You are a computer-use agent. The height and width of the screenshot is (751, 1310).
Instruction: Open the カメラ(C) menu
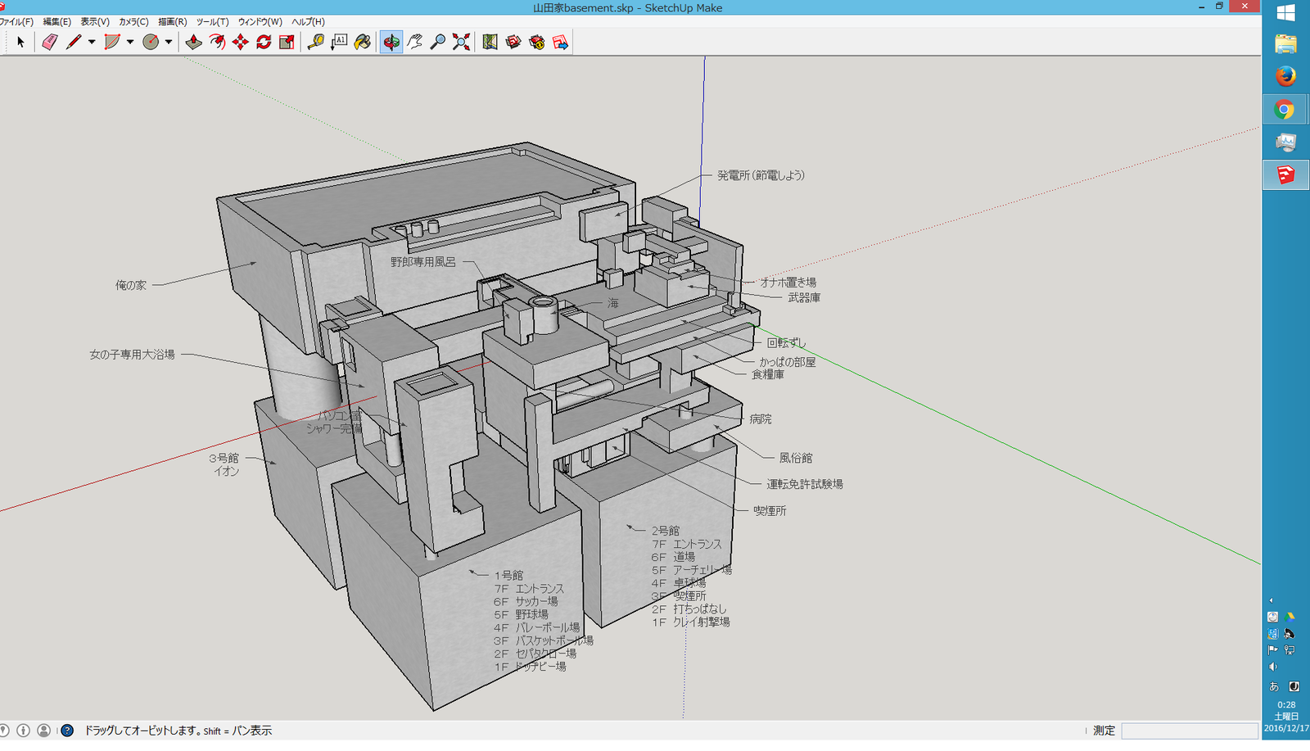pyautogui.click(x=133, y=22)
